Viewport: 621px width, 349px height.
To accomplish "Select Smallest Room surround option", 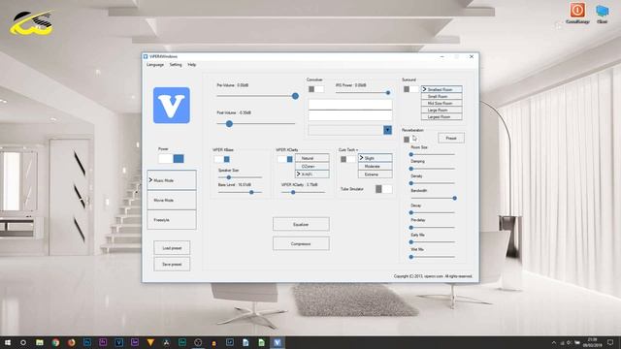I will pyautogui.click(x=441, y=89).
